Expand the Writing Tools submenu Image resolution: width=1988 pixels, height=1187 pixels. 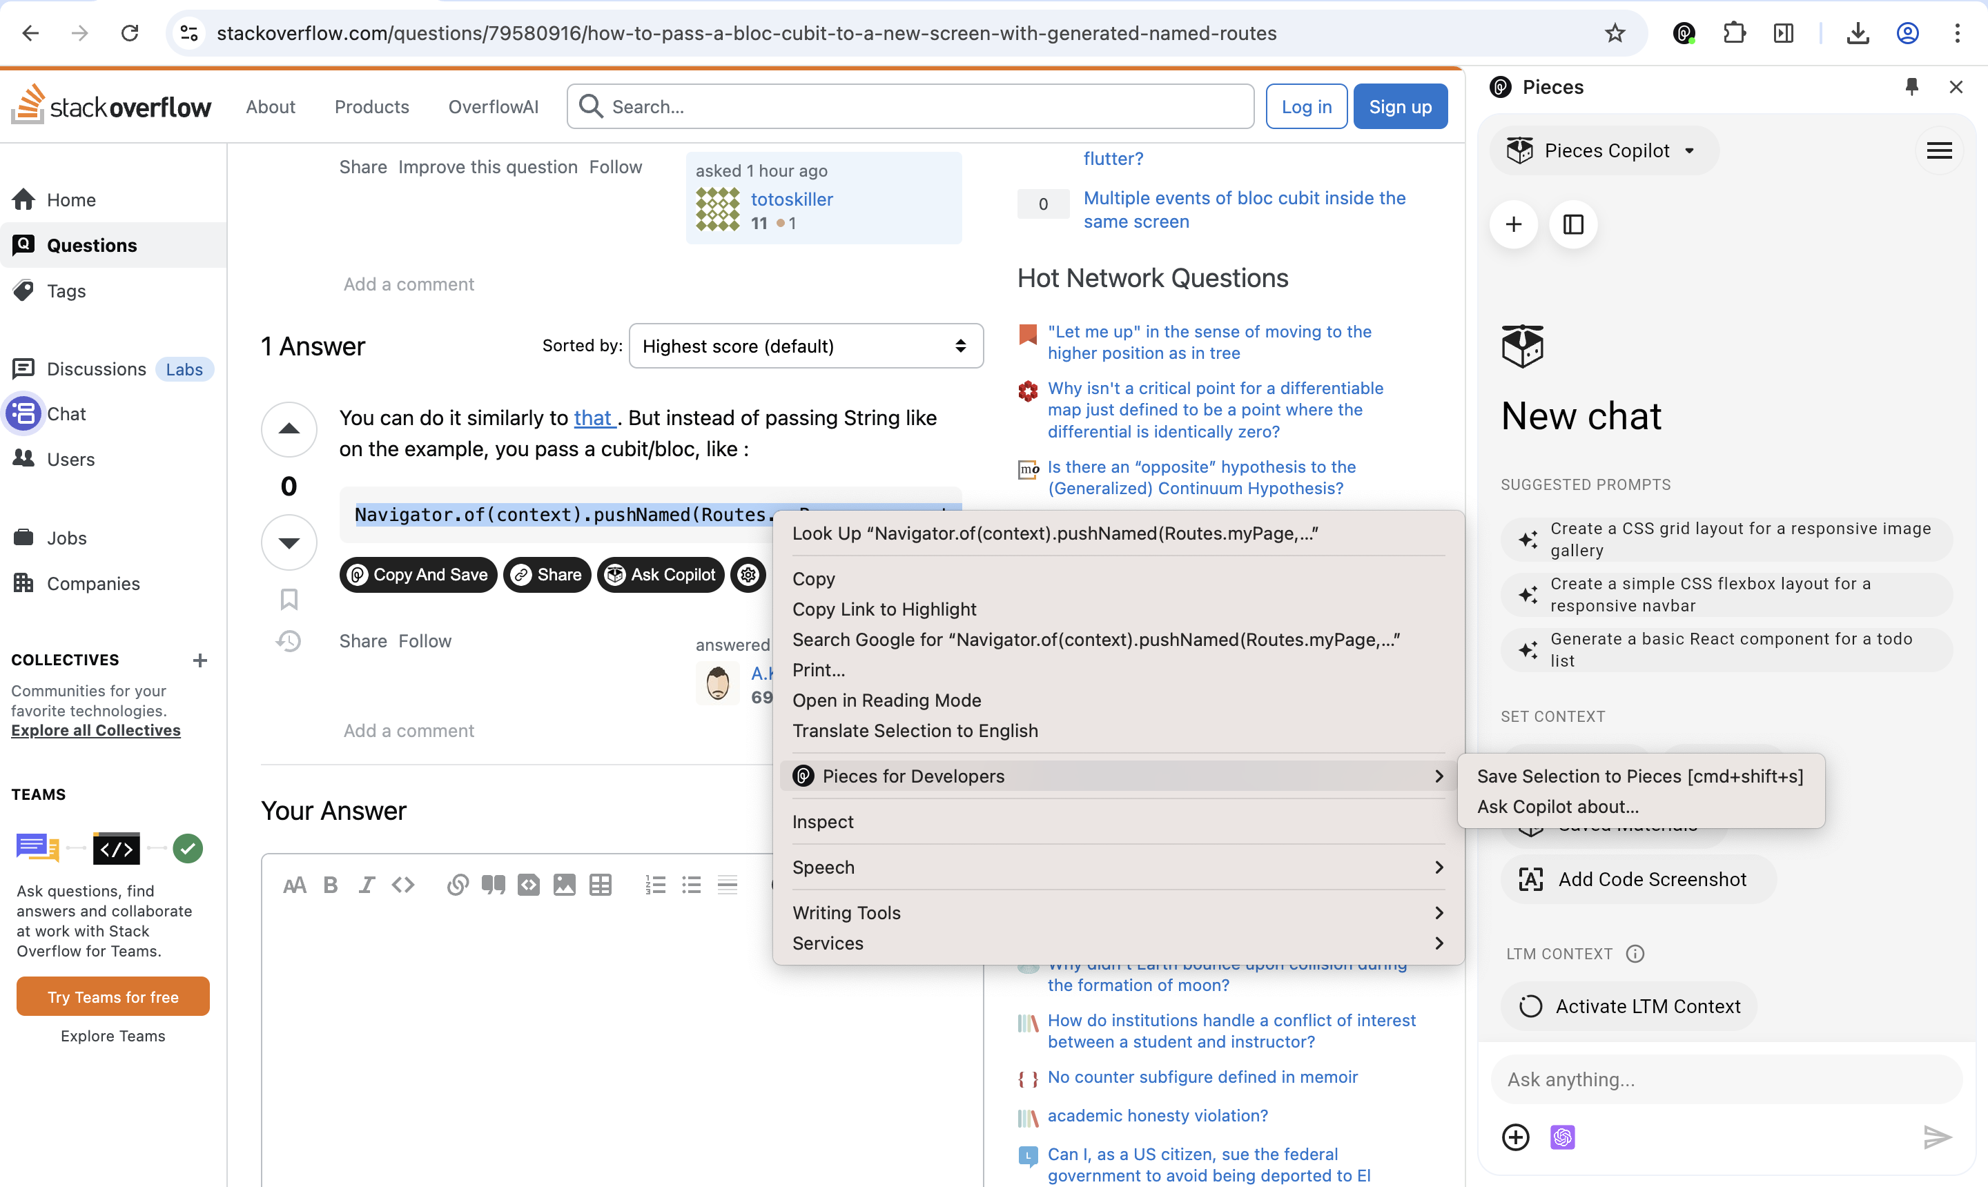click(x=1118, y=912)
